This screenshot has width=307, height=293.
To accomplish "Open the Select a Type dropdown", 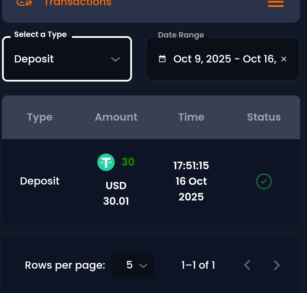I will pyautogui.click(x=67, y=59).
